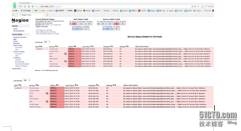Open the Nagios bookmark in bookmarks bar

tap(152, 11)
